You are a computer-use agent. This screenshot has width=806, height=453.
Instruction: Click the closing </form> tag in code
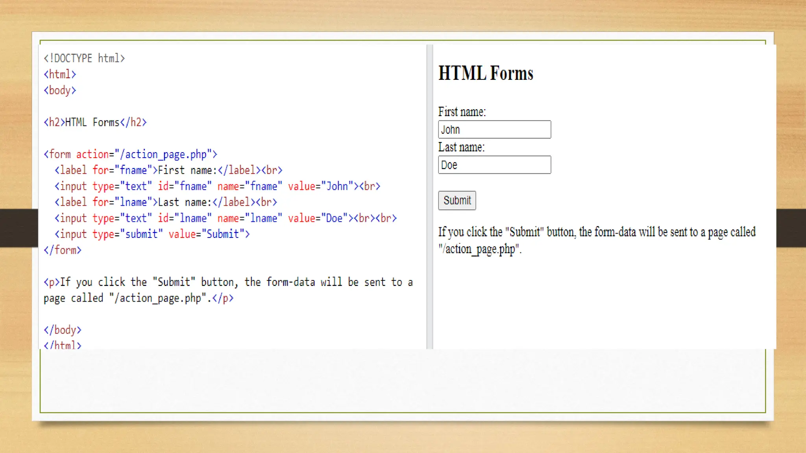(62, 250)
